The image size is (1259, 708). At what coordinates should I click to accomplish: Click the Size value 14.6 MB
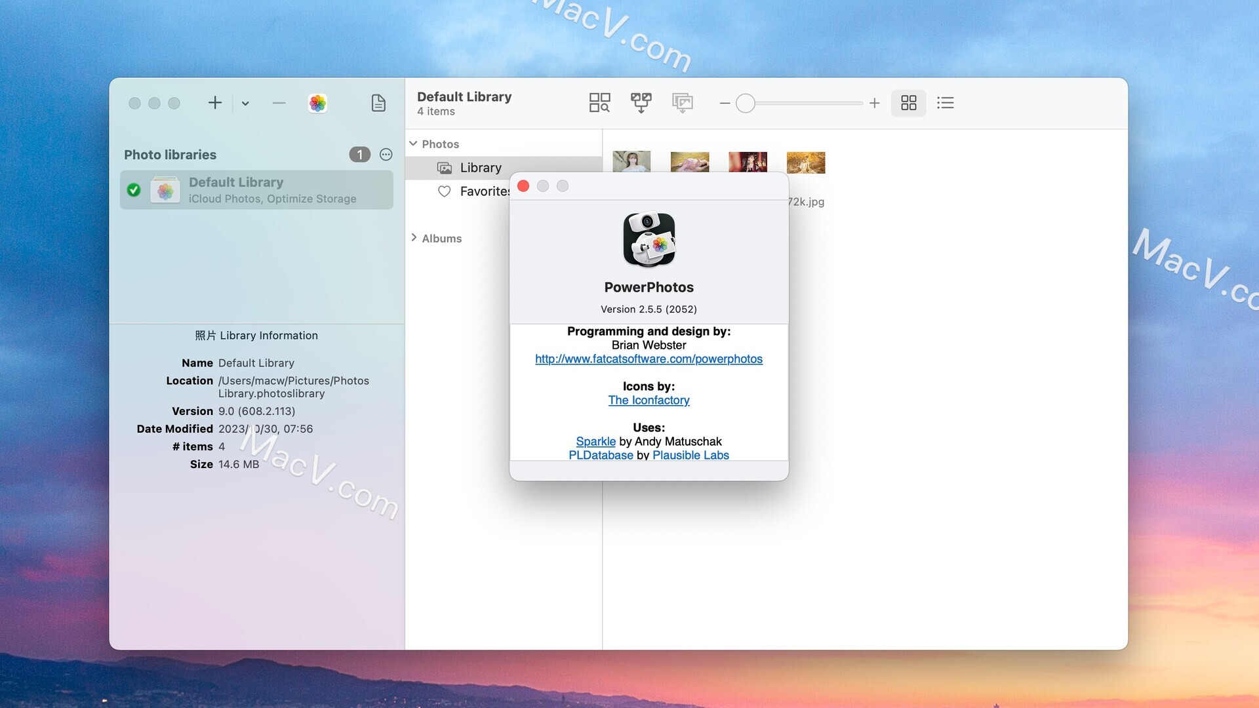(239, 465)
